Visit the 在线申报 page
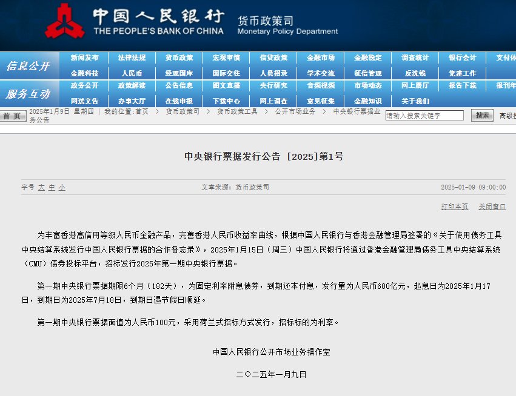This screenshot has width=516, height=396. point(179,101)
